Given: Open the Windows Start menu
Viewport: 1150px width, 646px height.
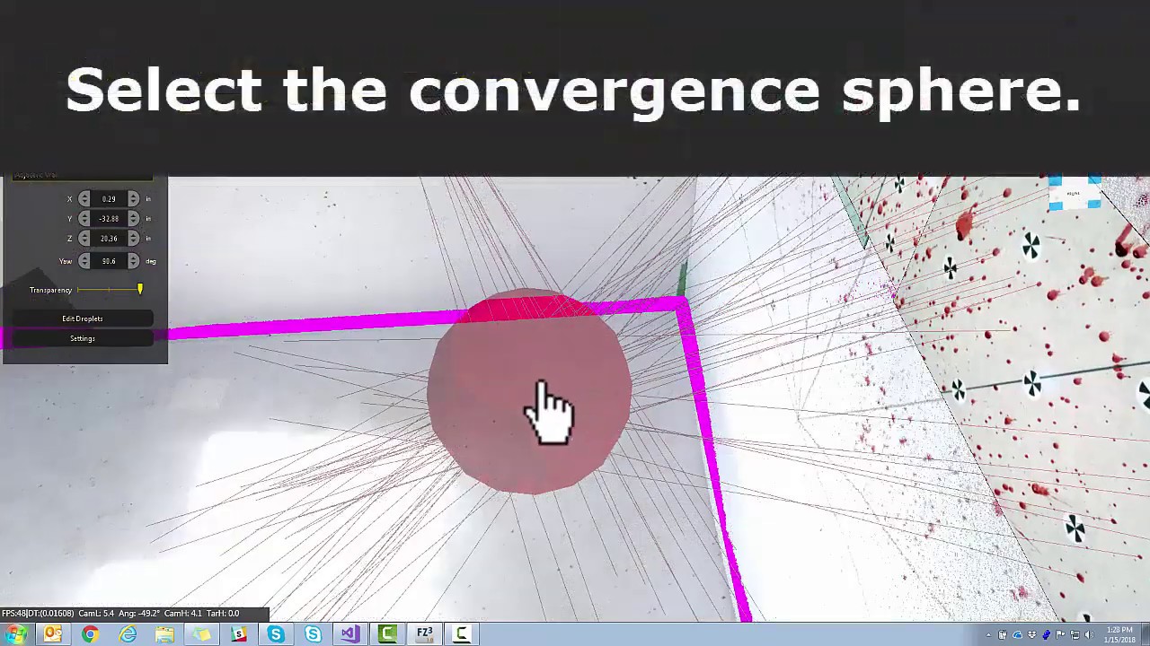Looking at the screenshot, I should [17, 634].
